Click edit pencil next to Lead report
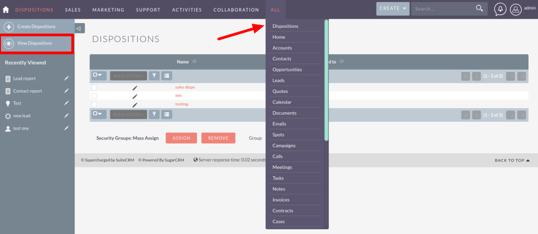This screenshot has height=234, width=538. [66, 78]
